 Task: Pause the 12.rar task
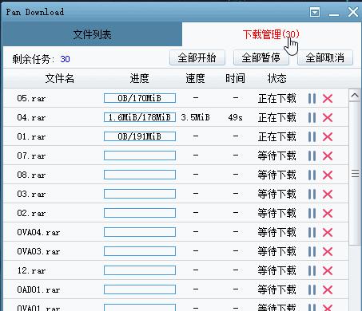click(312, 271)
